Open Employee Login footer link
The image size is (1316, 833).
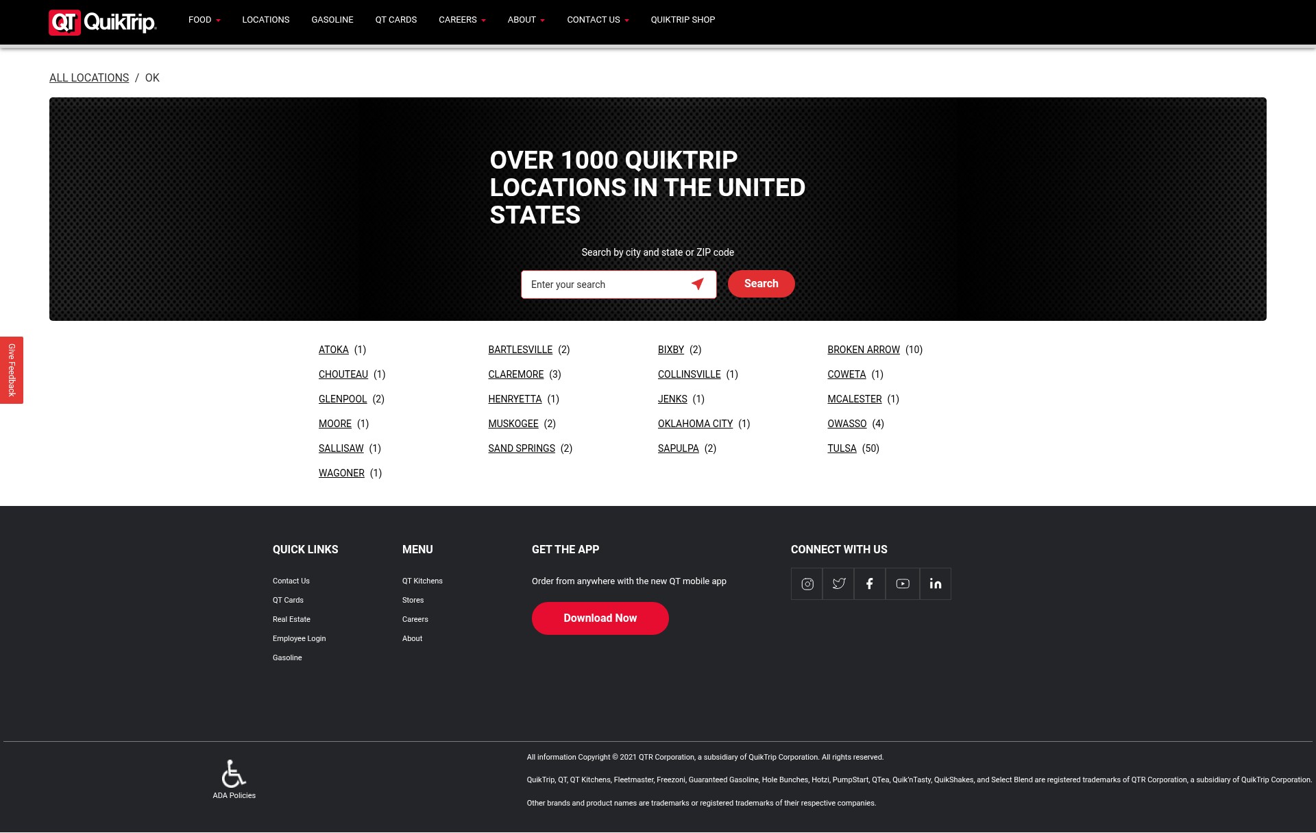pyautogui.click(x=300, y=638)
